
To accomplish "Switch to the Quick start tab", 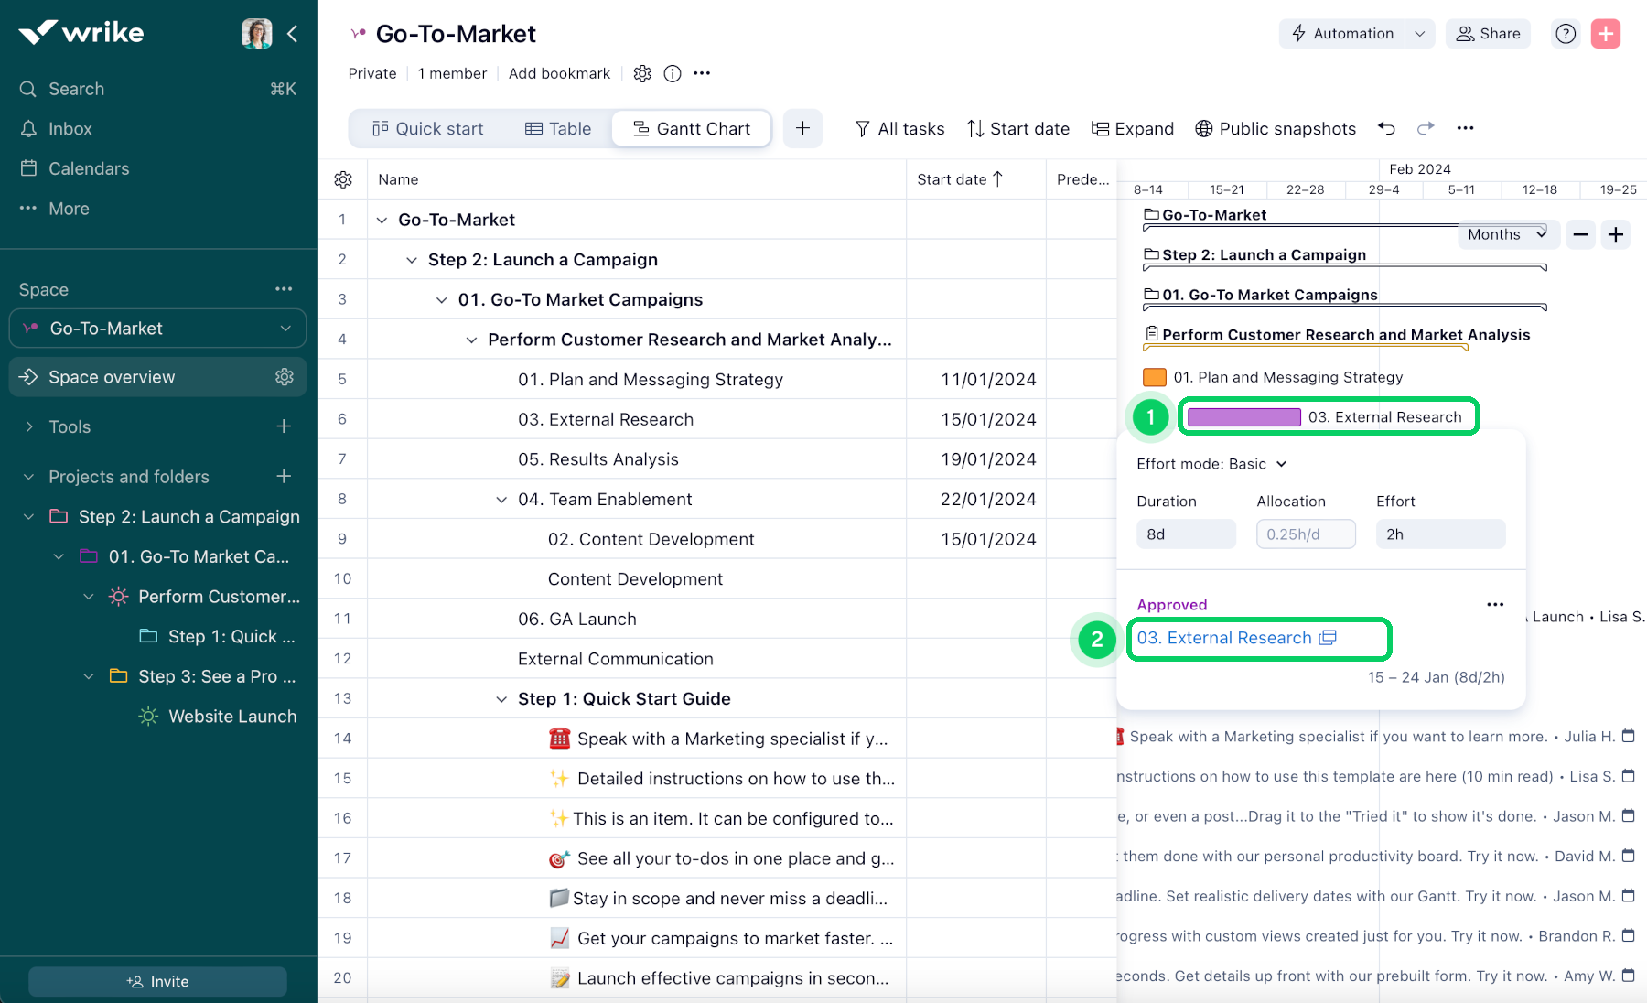I will [x=427, y=129].
